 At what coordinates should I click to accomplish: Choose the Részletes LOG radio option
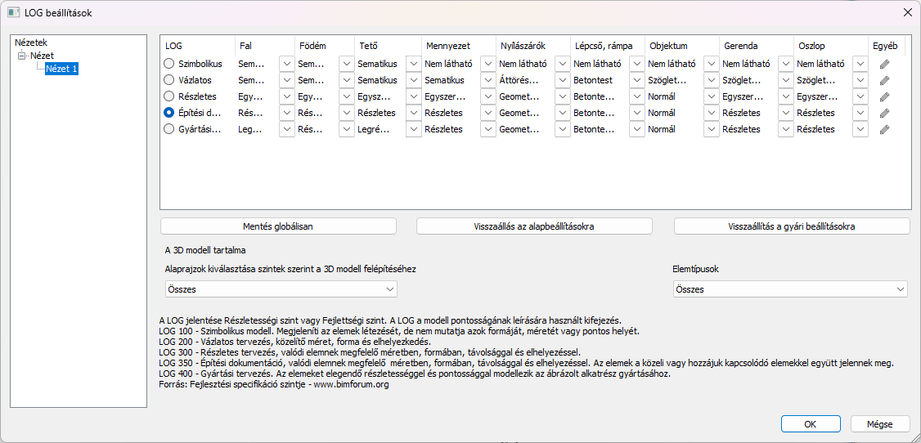[169, 96]
